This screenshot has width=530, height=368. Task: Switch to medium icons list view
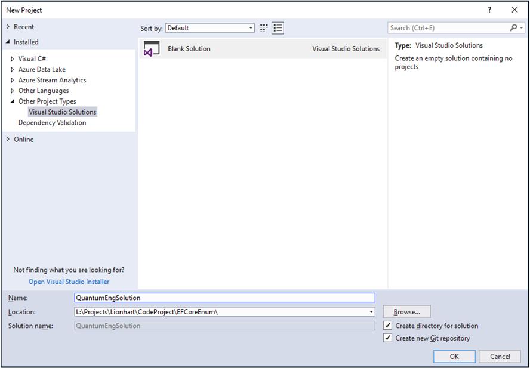tap(278, 28)
